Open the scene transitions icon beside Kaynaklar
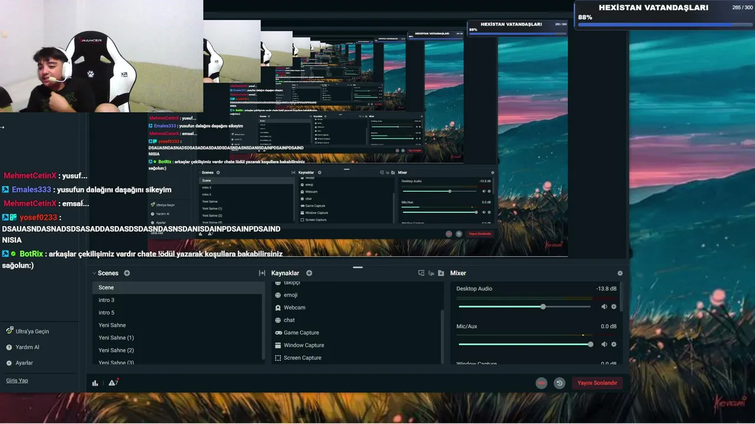The image size is (755, 424). 262,273
